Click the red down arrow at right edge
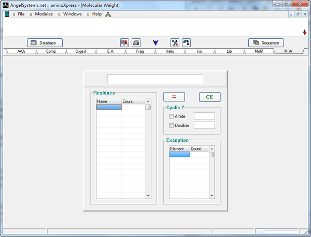The width and height of the screenshot is (311, 237). [305, 32]
